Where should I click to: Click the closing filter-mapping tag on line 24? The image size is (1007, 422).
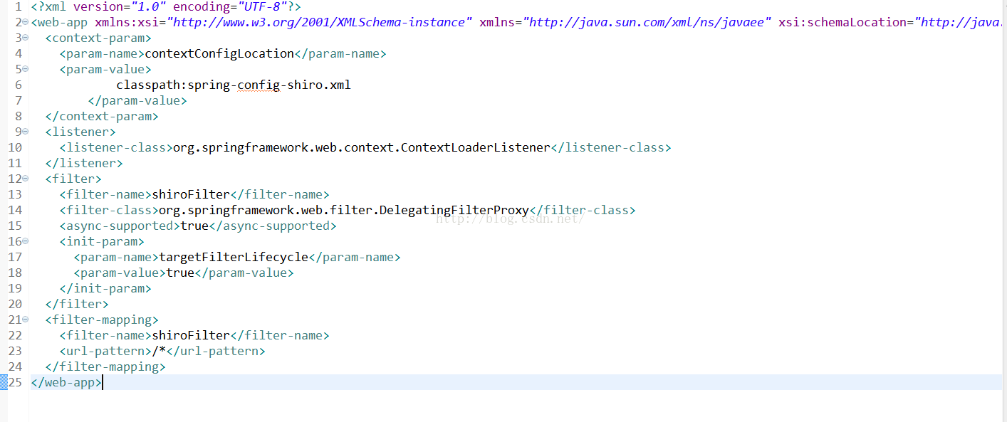pos(105,366)
